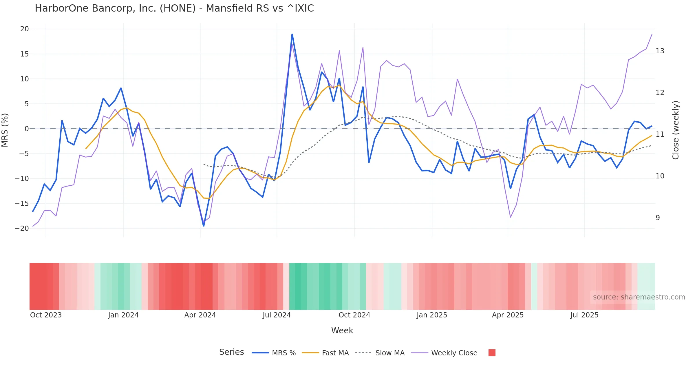Click the source: sharemaestro.com label
The width and height of the screenshot is (695, 391).
[639, 297]
